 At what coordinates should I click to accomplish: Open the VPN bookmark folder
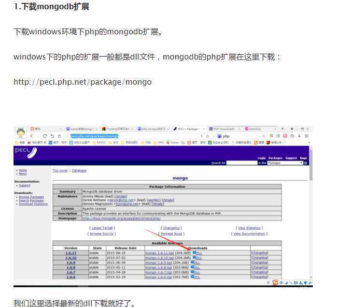coord(158,142)
